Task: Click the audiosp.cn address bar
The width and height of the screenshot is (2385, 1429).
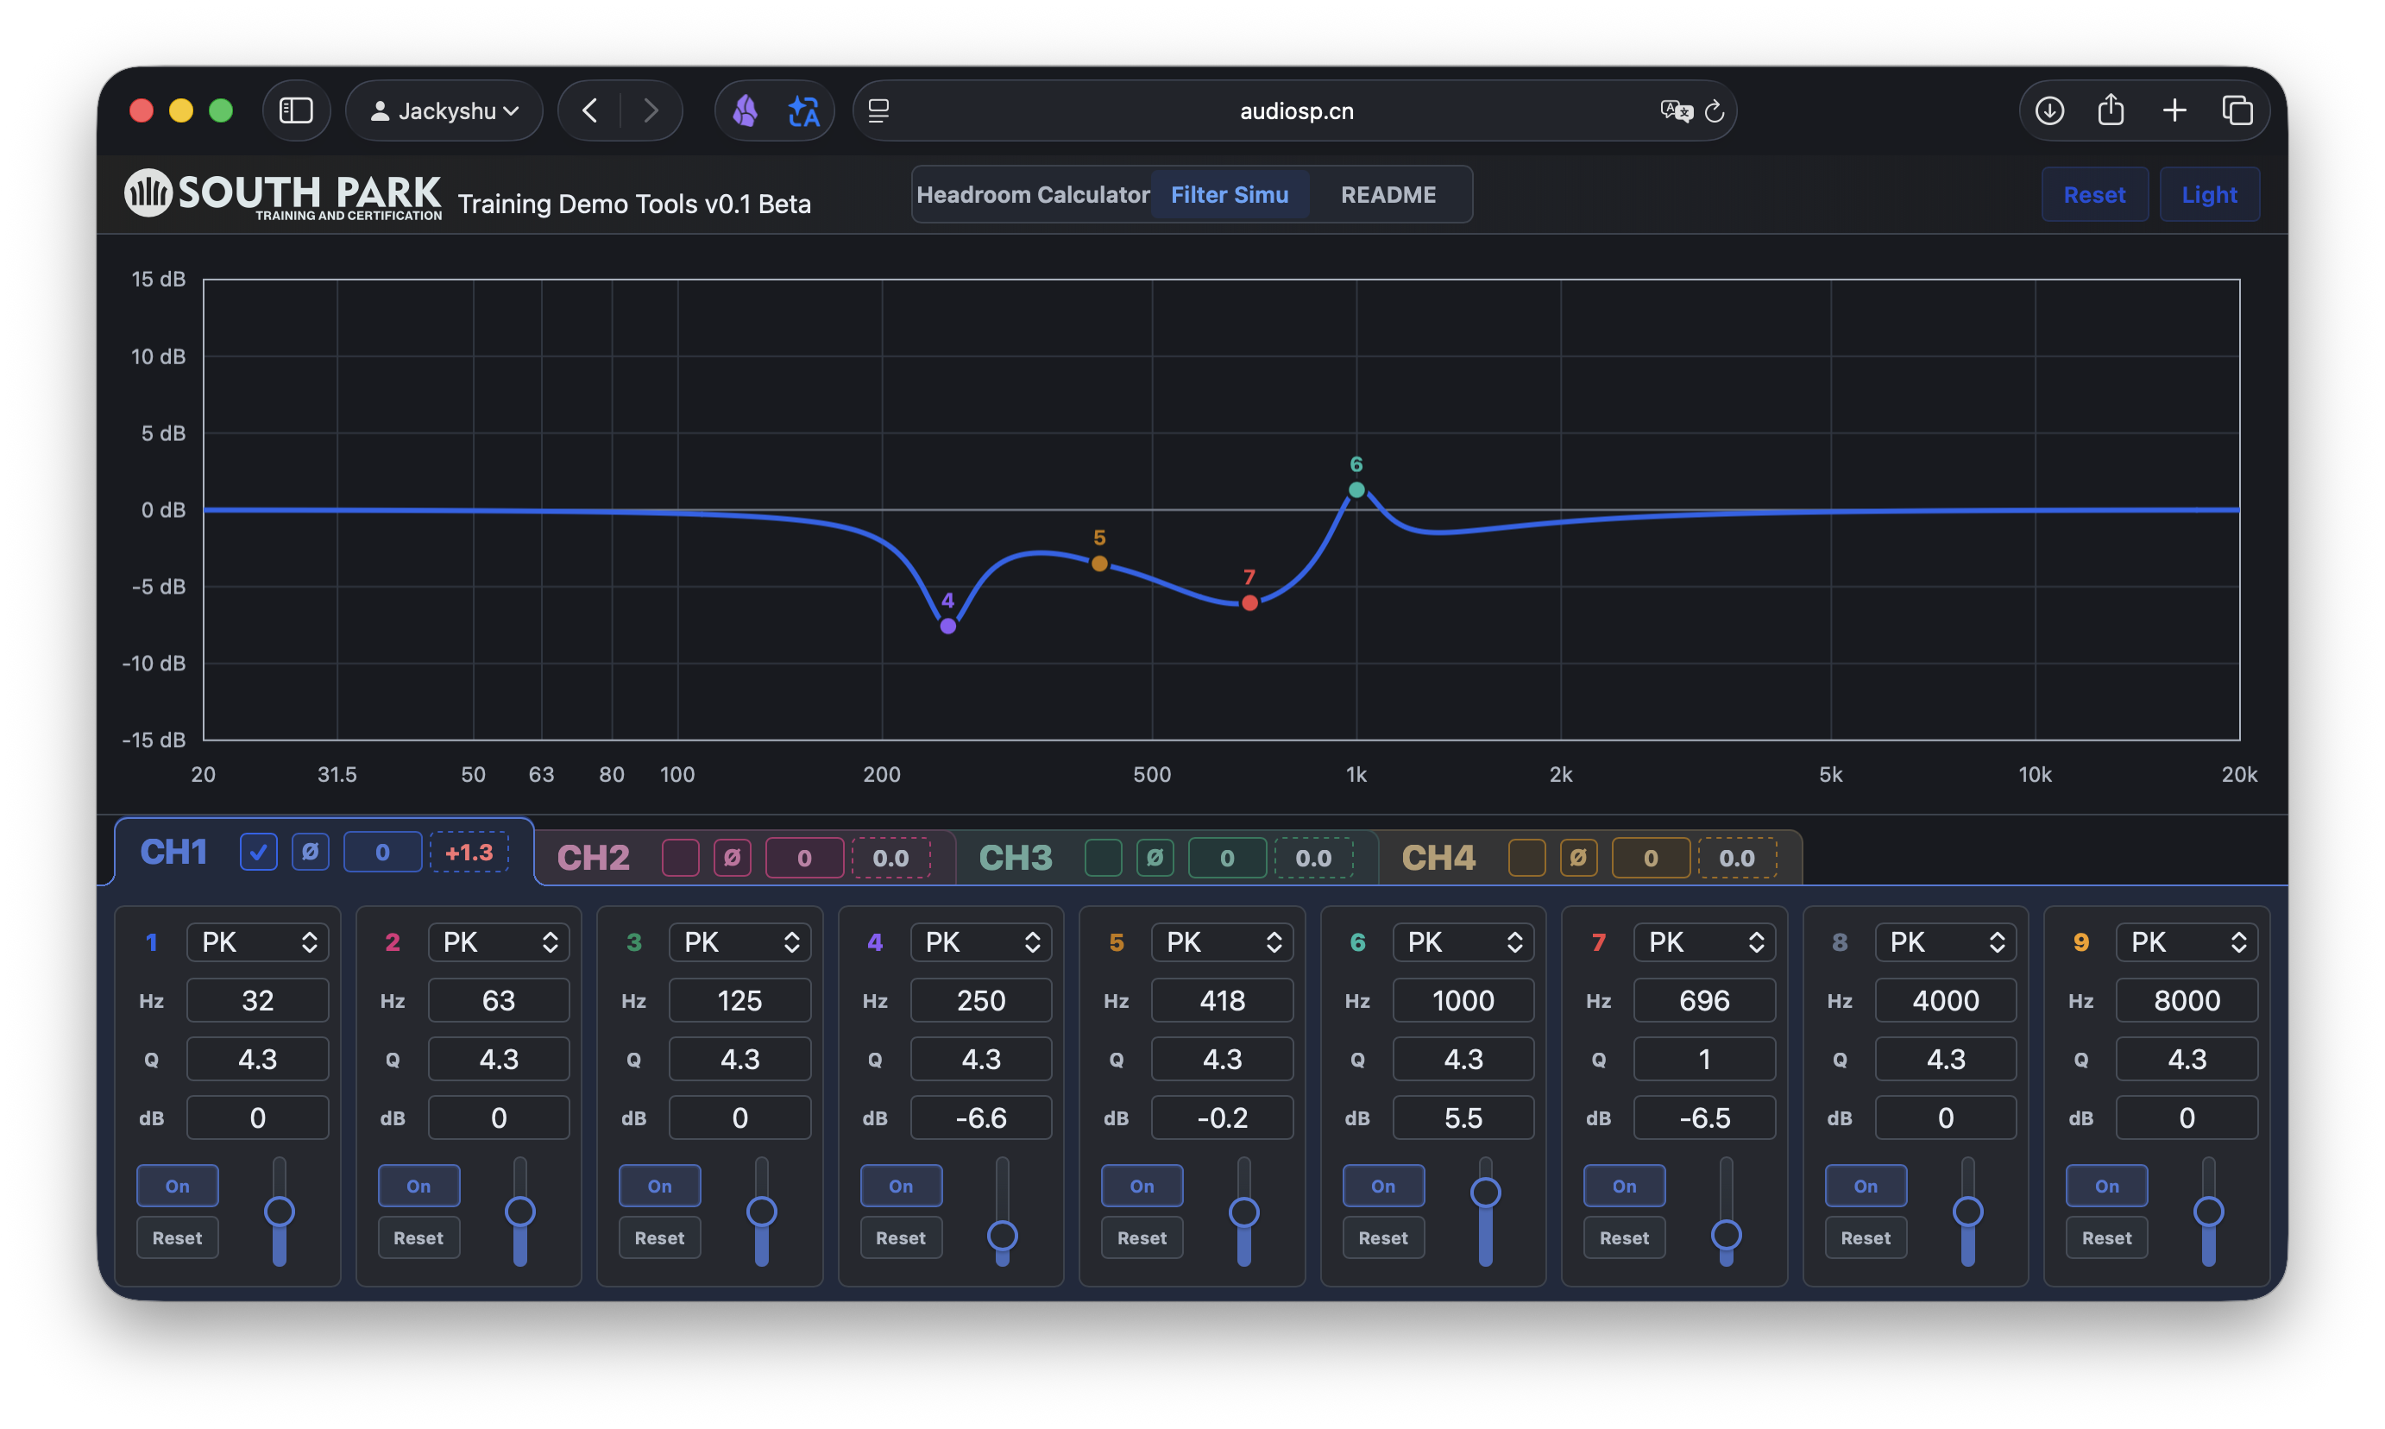Action: 1295,110
